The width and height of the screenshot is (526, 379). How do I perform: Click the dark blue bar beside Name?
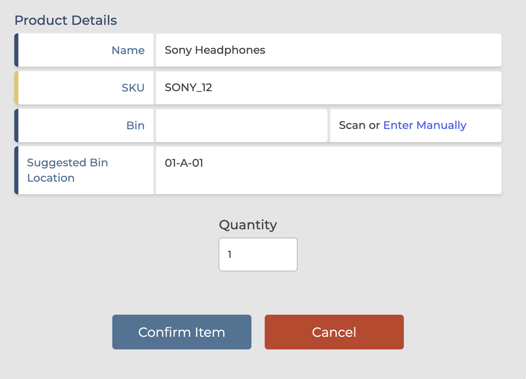pos(16,50)
